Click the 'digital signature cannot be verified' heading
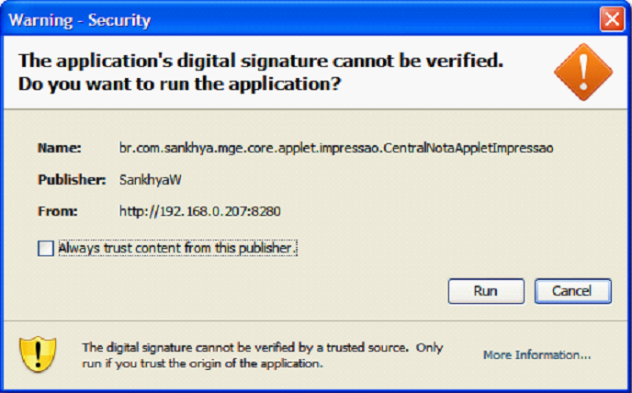The width and height of the screenshot is (632, 393). coord(261,61)
